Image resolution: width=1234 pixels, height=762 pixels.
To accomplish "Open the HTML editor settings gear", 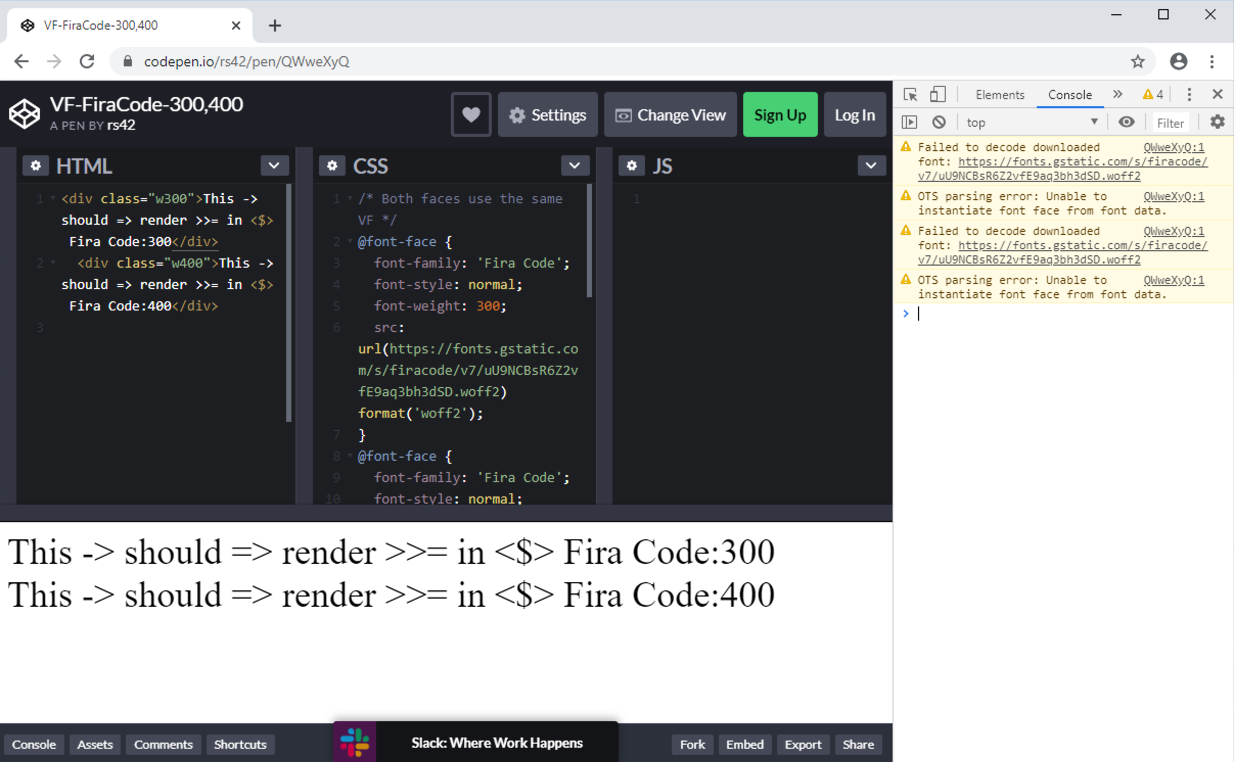I will 35,165.
